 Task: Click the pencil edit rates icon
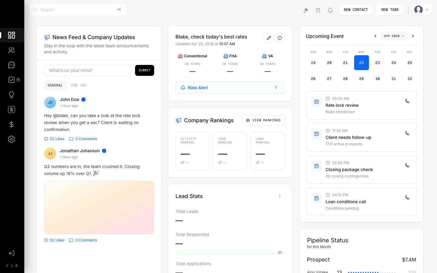click(x=269, y=38)
